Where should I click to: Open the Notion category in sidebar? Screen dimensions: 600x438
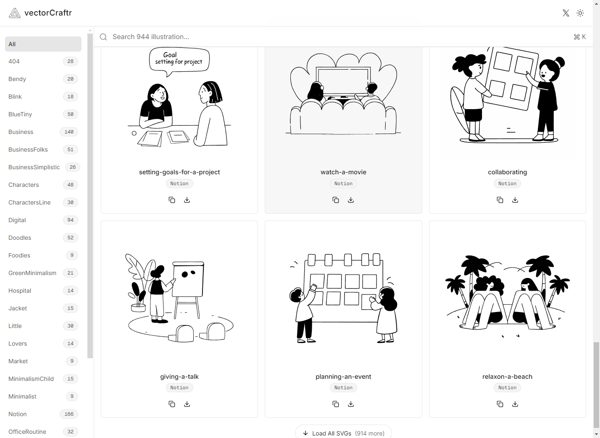pos(43,414)
